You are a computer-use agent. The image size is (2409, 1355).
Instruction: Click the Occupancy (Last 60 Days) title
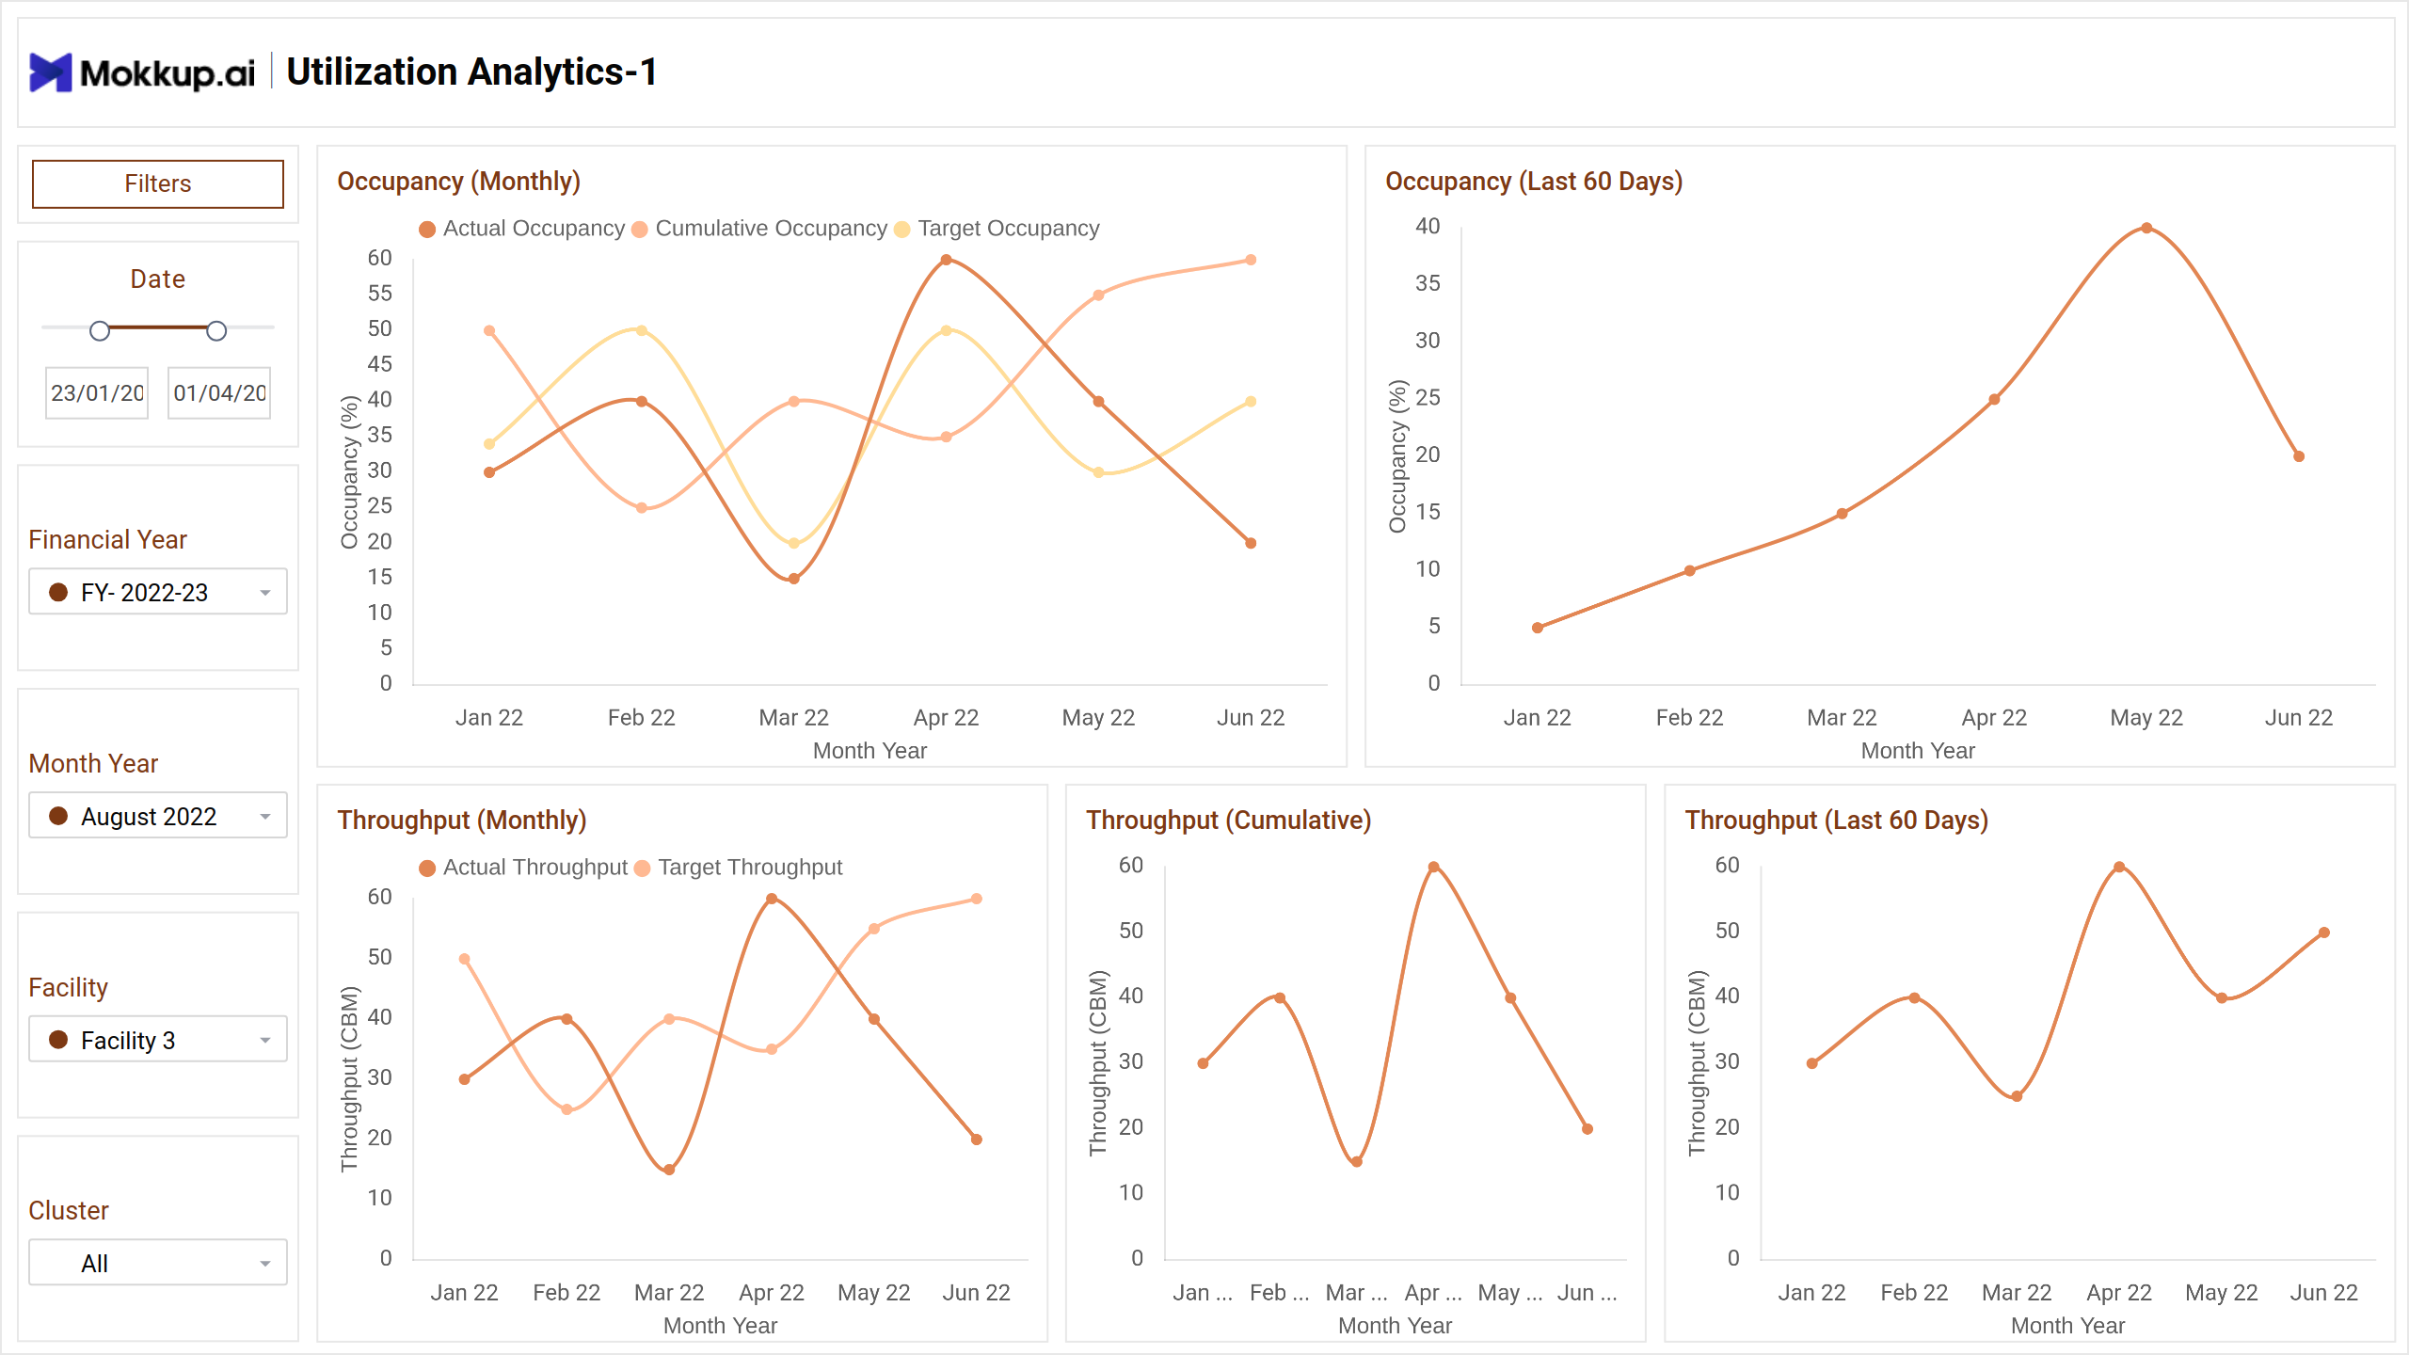[x=1534, y=181]
